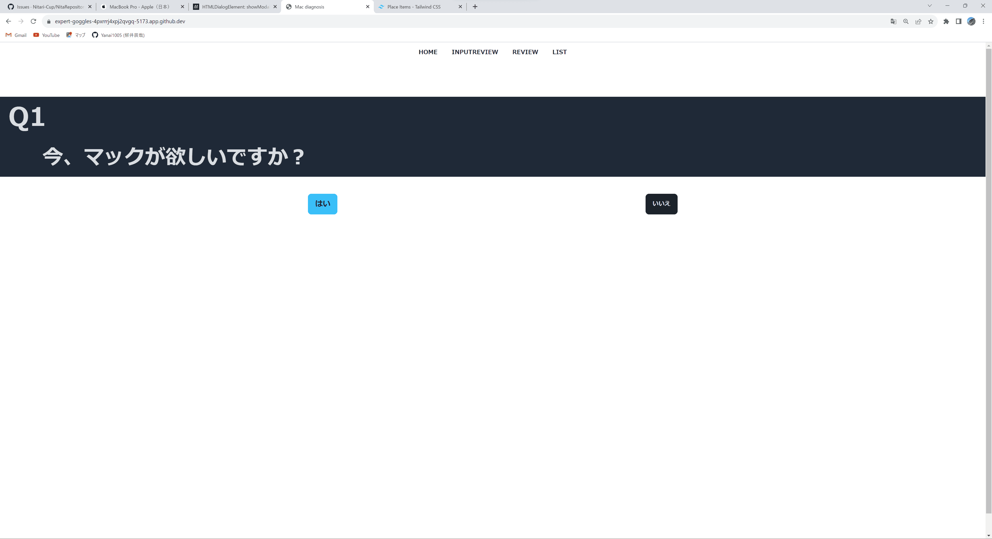Minimize the browser window
This screenshot has height=539, width=992.
tap(947, 6)
